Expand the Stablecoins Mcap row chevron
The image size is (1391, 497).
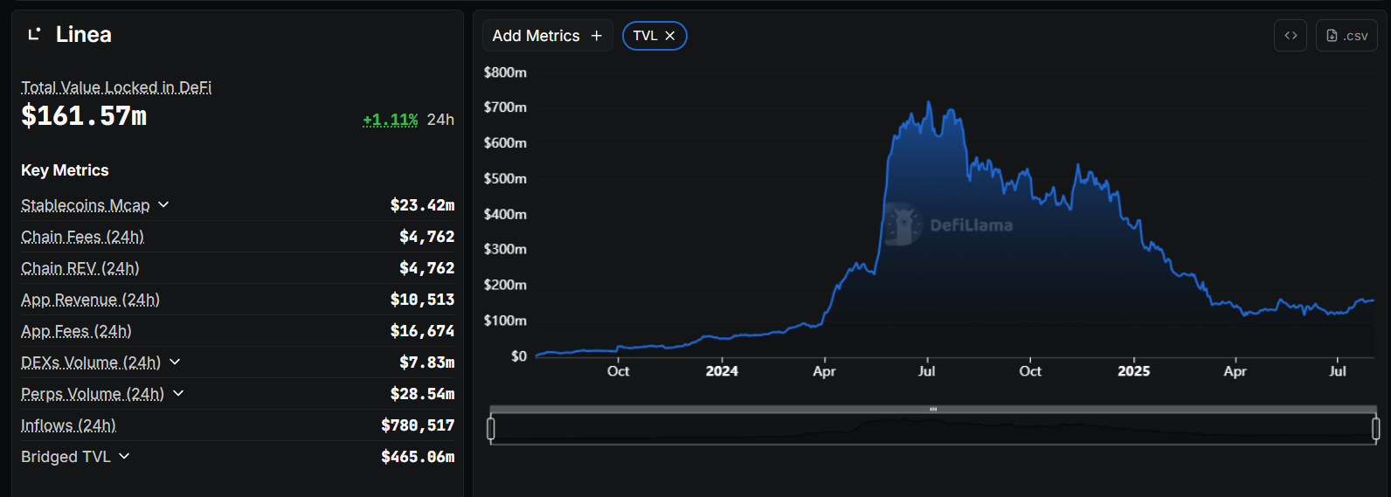pyautogui.click(x=163, y=204)
